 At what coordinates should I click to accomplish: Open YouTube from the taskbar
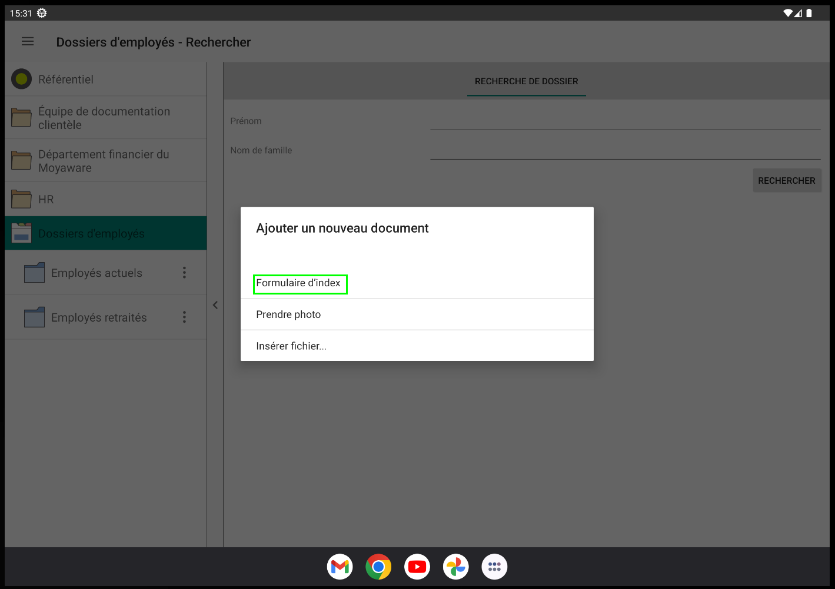(417, 567)
